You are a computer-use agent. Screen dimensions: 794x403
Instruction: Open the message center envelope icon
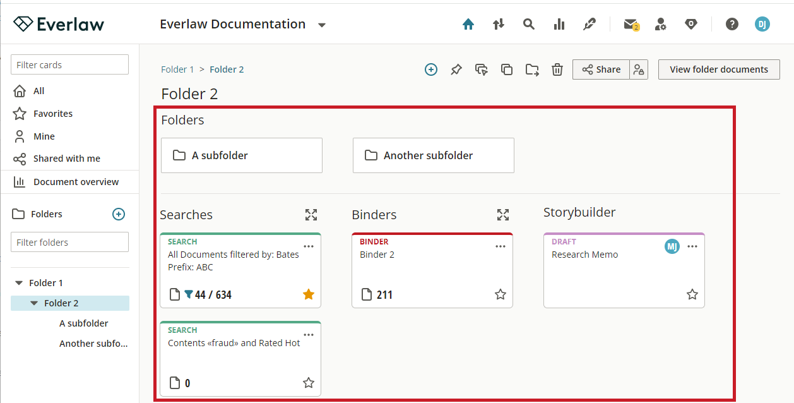coord(631,25)
